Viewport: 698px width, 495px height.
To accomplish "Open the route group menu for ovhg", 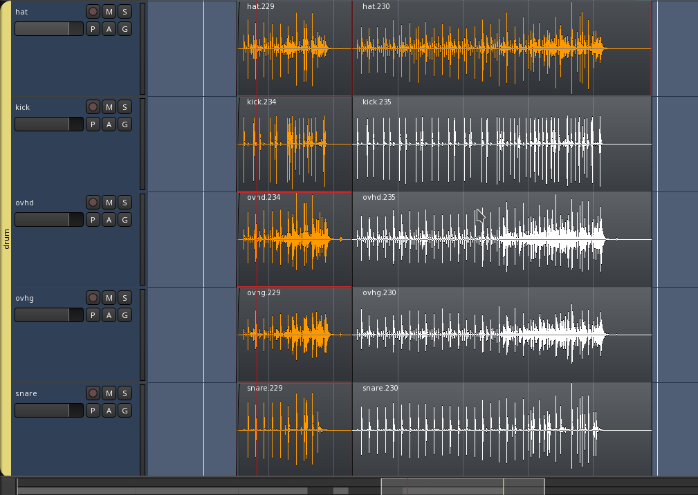I will coord(125,315).
